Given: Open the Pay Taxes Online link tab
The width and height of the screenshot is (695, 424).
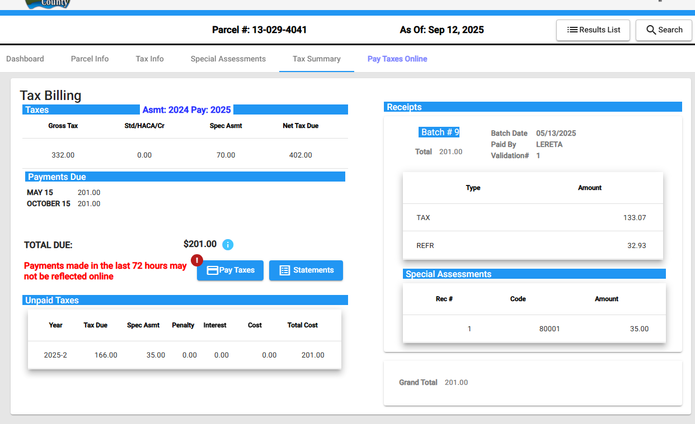Looking at the screenshot, I should 397,59.
